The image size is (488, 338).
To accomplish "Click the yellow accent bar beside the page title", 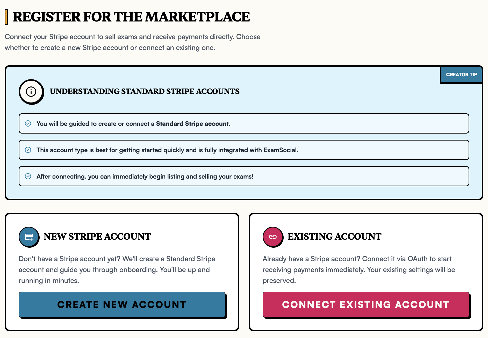I will tap(7, 17).
